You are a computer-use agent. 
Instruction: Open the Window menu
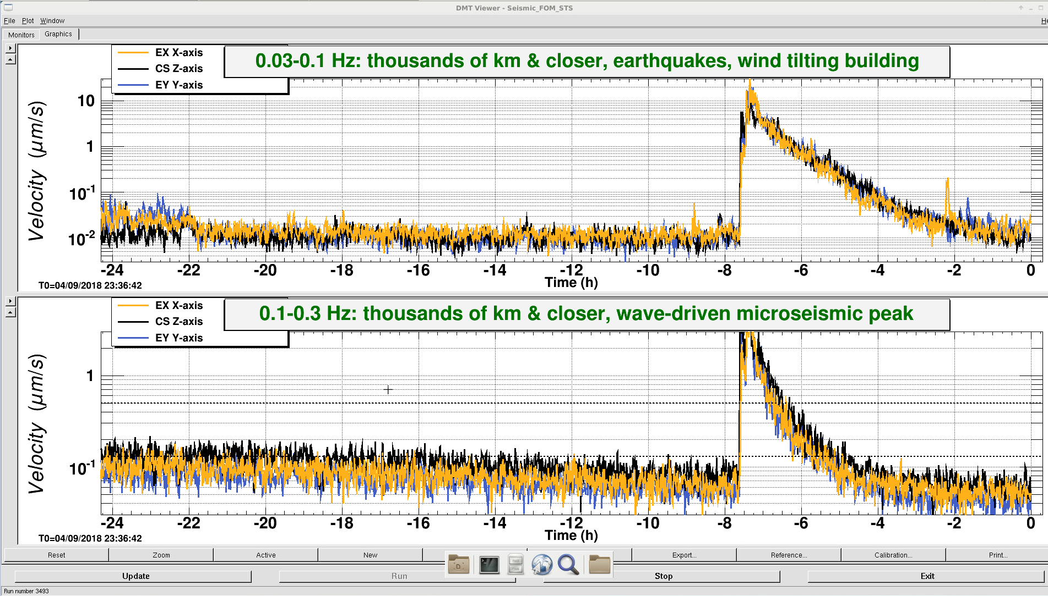coord(52,20)
